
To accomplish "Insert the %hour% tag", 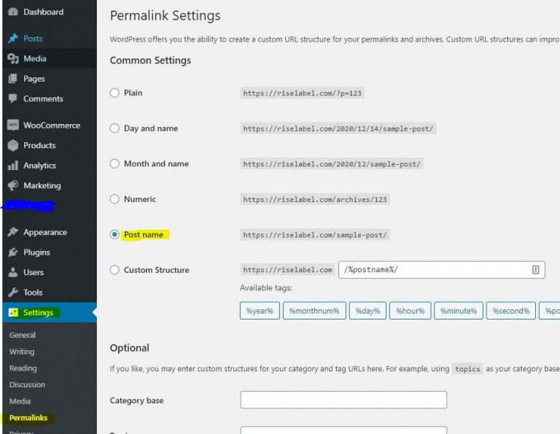I will coord(410,311).
